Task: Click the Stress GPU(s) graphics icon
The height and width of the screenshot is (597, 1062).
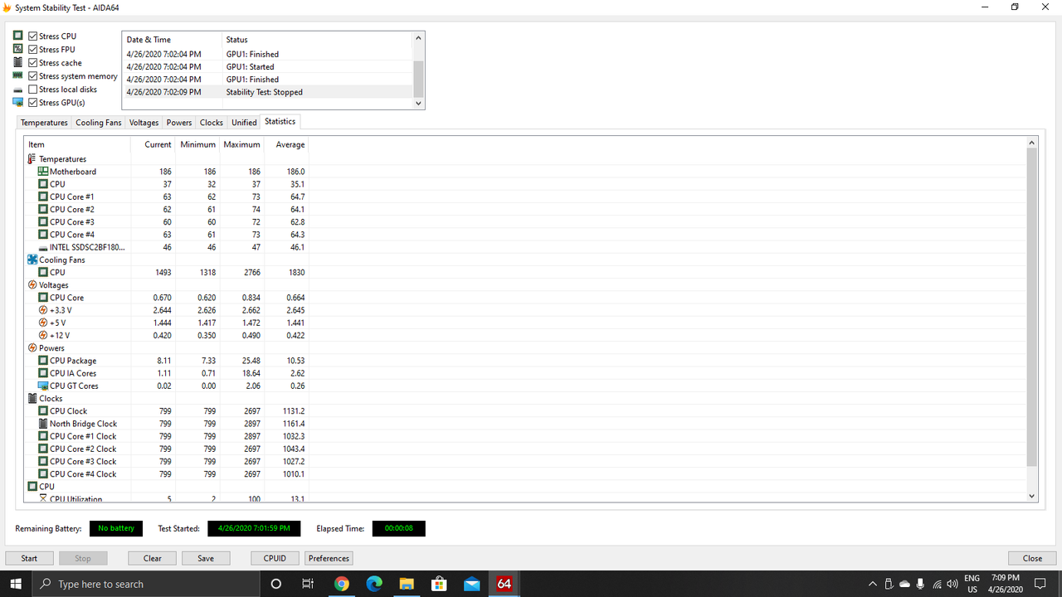Action: [17, 102]
